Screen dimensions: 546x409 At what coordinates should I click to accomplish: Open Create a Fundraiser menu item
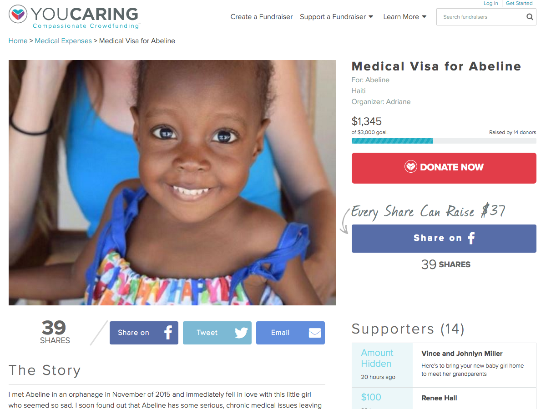(x=262, y=17)
